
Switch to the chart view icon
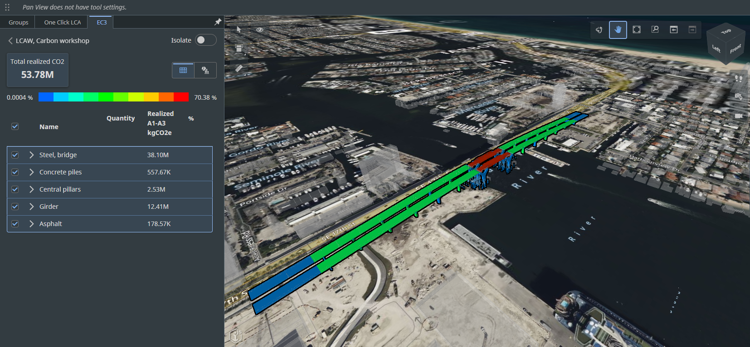pos(205,70)
